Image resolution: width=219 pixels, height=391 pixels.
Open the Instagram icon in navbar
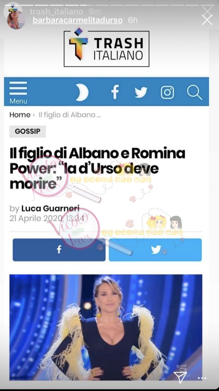pos(167,93)
